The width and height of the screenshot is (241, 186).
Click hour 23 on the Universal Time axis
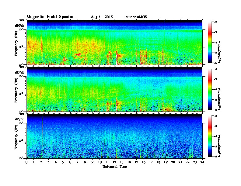point(195,162)
